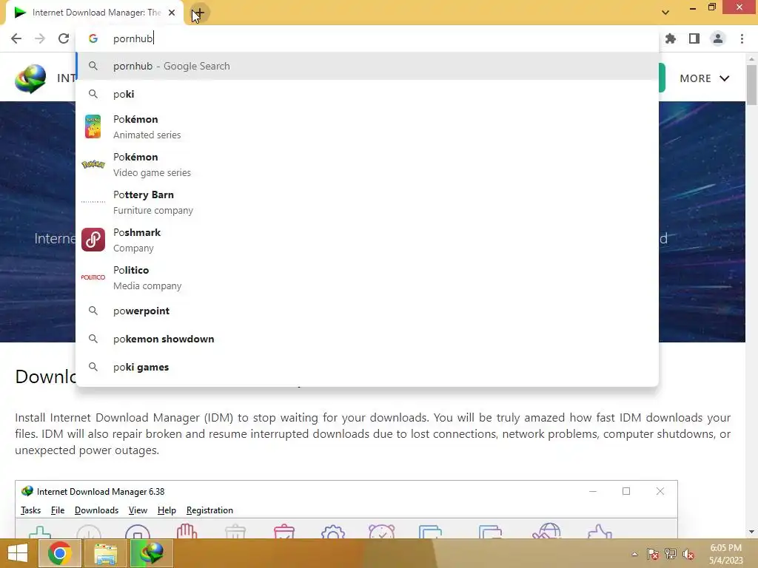Screen dimensions: 758x568
Task: Choose Pokémon Animated series suggestion
Action: (x=367, y=127)
